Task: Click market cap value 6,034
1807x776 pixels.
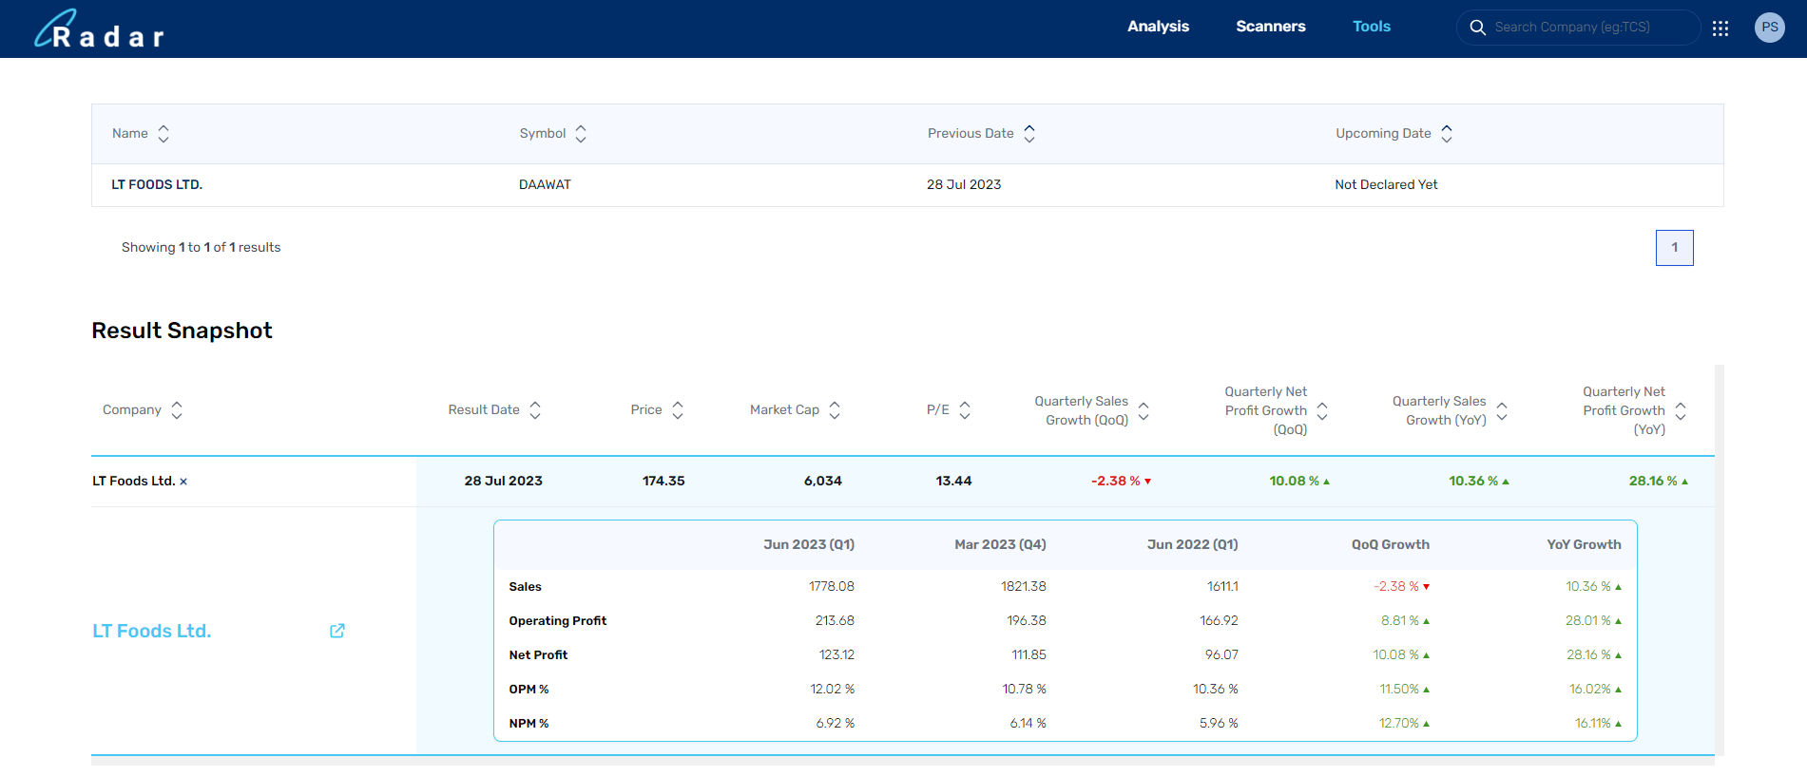Action: [x=823, y=482]
